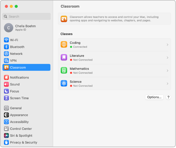Open the help question mark button
The image size is (176, 148).
pos(168,97)
